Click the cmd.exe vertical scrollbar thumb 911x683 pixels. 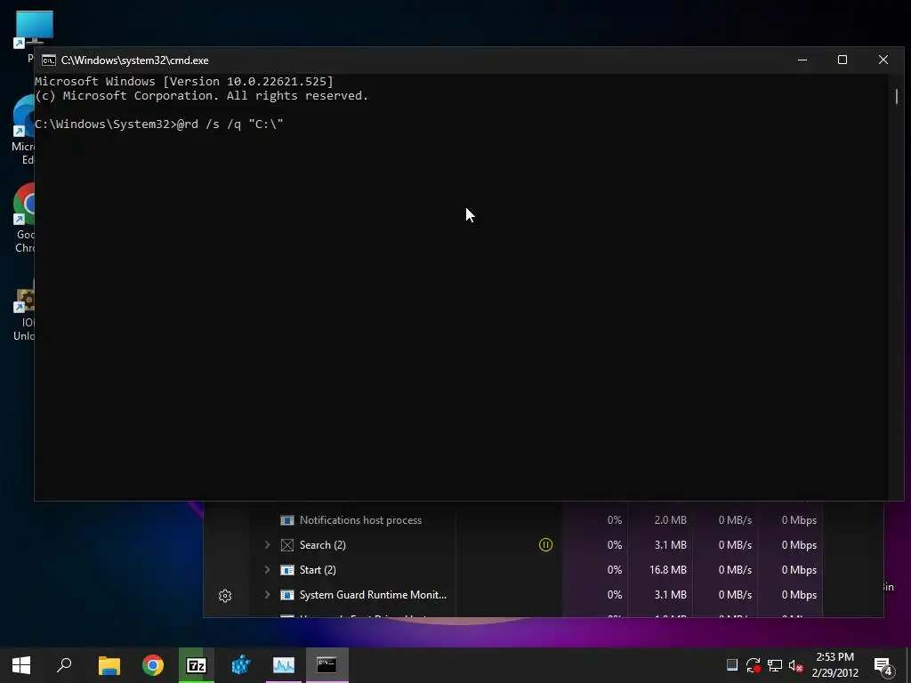click(x=897, y=96)
